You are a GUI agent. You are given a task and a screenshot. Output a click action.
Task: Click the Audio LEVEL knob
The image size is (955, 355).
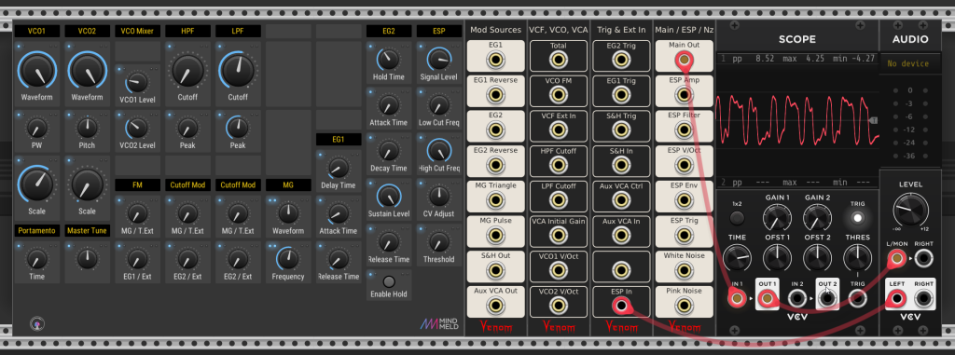pos(910,211)
